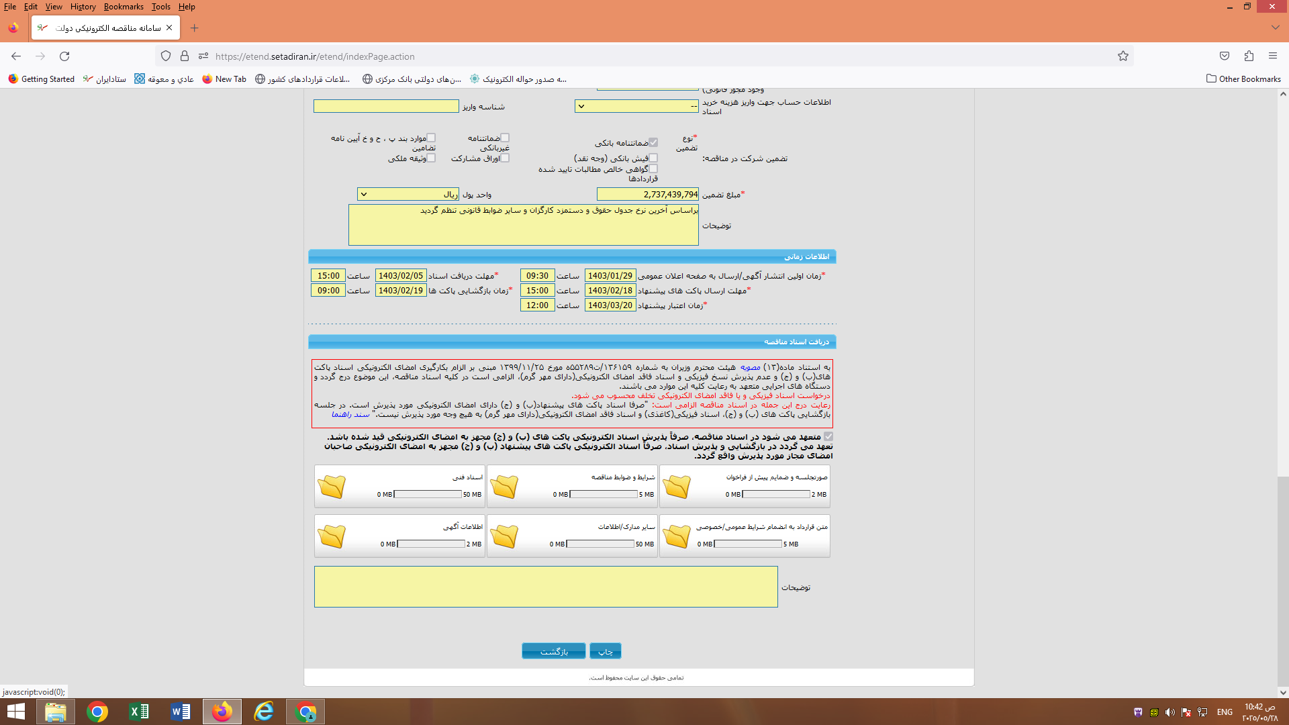This screenshot has height=725, width=1289.
Task: Expand account information dropdown for document purchase
Action: (x=637, y=106)
